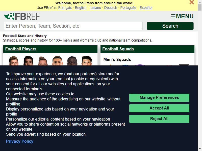Reject All cookies
This screenshot has height=151, width=202.
point(159,119)
